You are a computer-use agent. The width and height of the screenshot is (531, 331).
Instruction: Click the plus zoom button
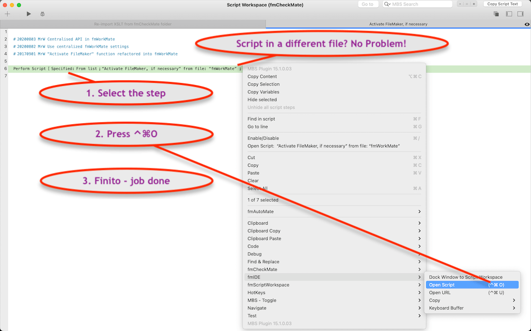point(473,4)
